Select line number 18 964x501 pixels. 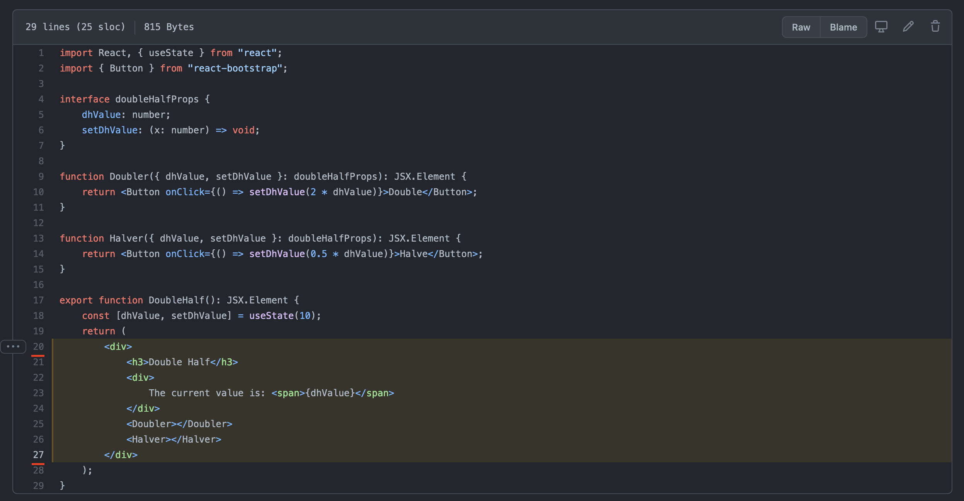click(x=38, y=316)
